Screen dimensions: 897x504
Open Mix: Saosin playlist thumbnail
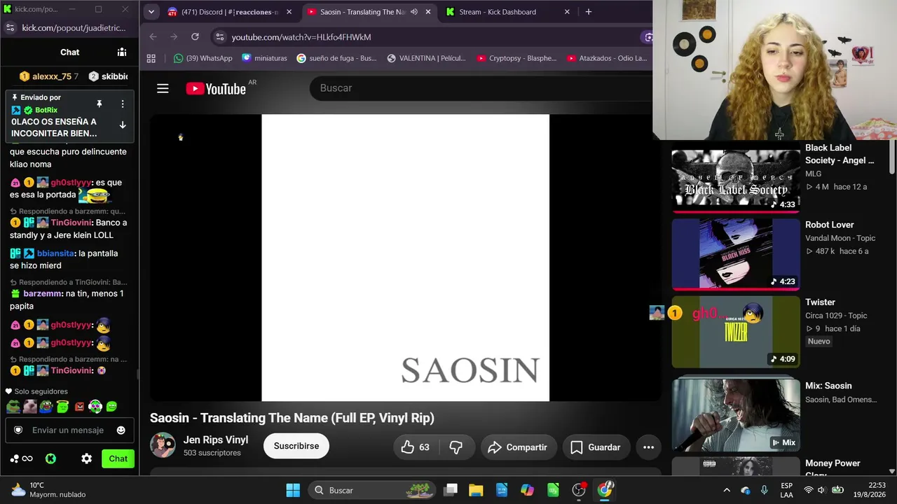tap(736, 414)
